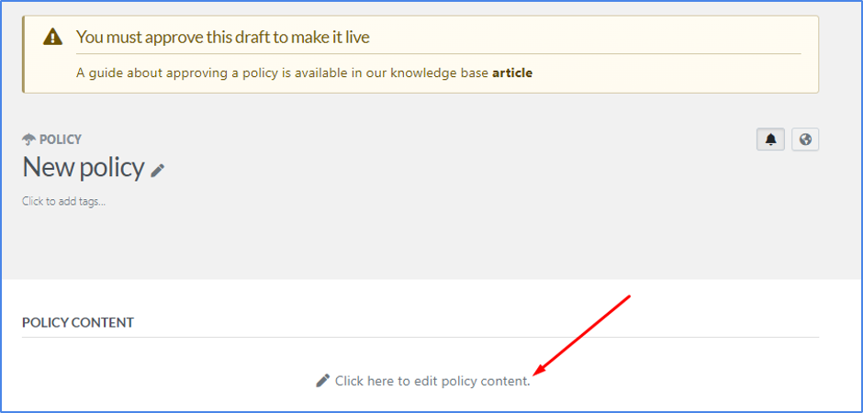The image size is (863, 413).
Task: Click here to edit policy content
Action: pos(432,381)
